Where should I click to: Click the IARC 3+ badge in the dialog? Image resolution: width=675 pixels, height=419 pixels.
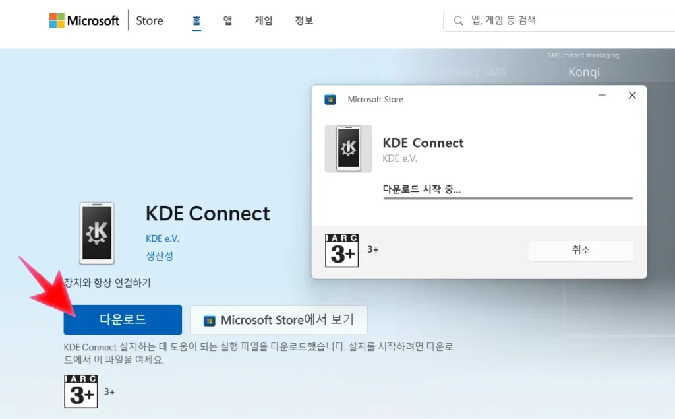[342, 251]
